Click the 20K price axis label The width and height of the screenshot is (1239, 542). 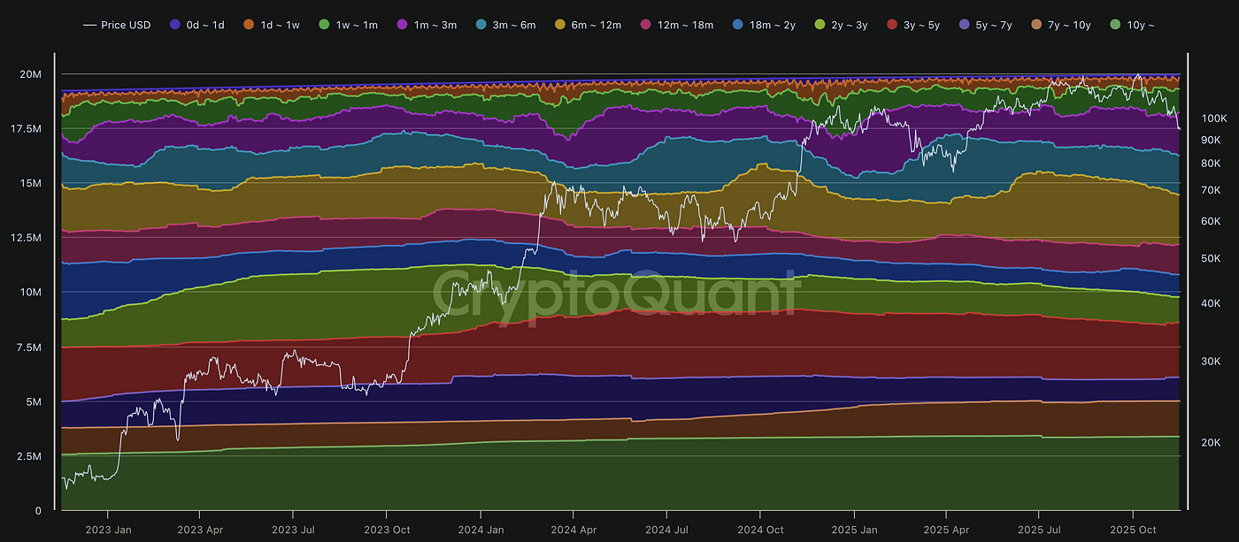coord(1211,442)
